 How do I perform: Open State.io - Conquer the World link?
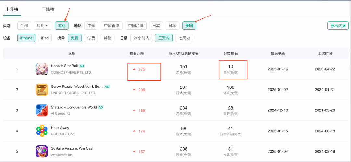[74, 107]
